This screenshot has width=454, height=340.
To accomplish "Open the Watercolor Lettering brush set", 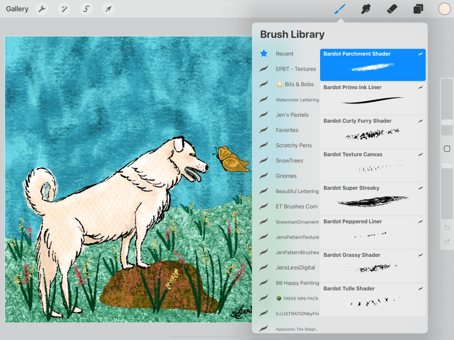I will (x=296, y=100).
